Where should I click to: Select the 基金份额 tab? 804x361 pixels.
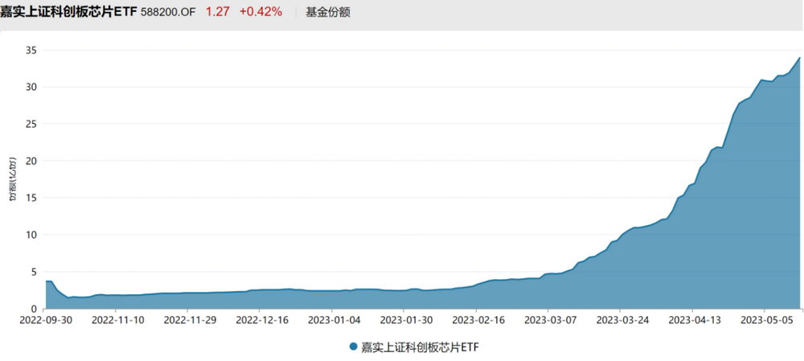coord(328,13)
